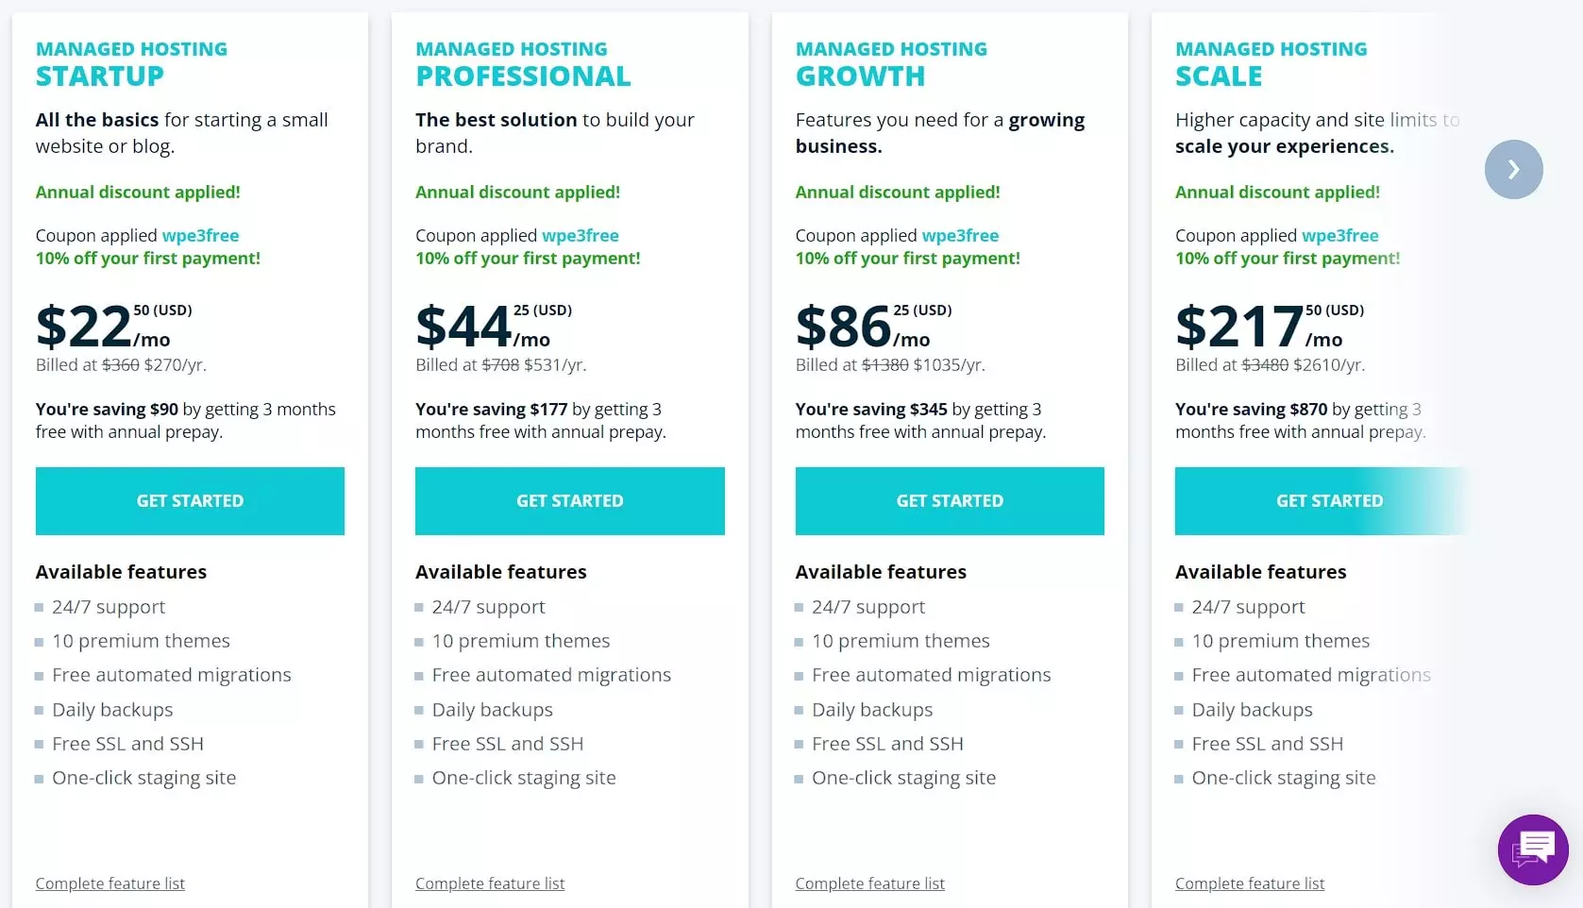Click wpe3free coupon code in Growth card
Screen dimensions: 1583x908
[x=960, y=236]
